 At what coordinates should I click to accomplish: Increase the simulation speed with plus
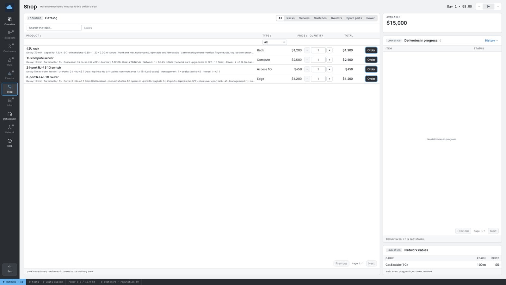pyautogui.click(x=498, y=6)
